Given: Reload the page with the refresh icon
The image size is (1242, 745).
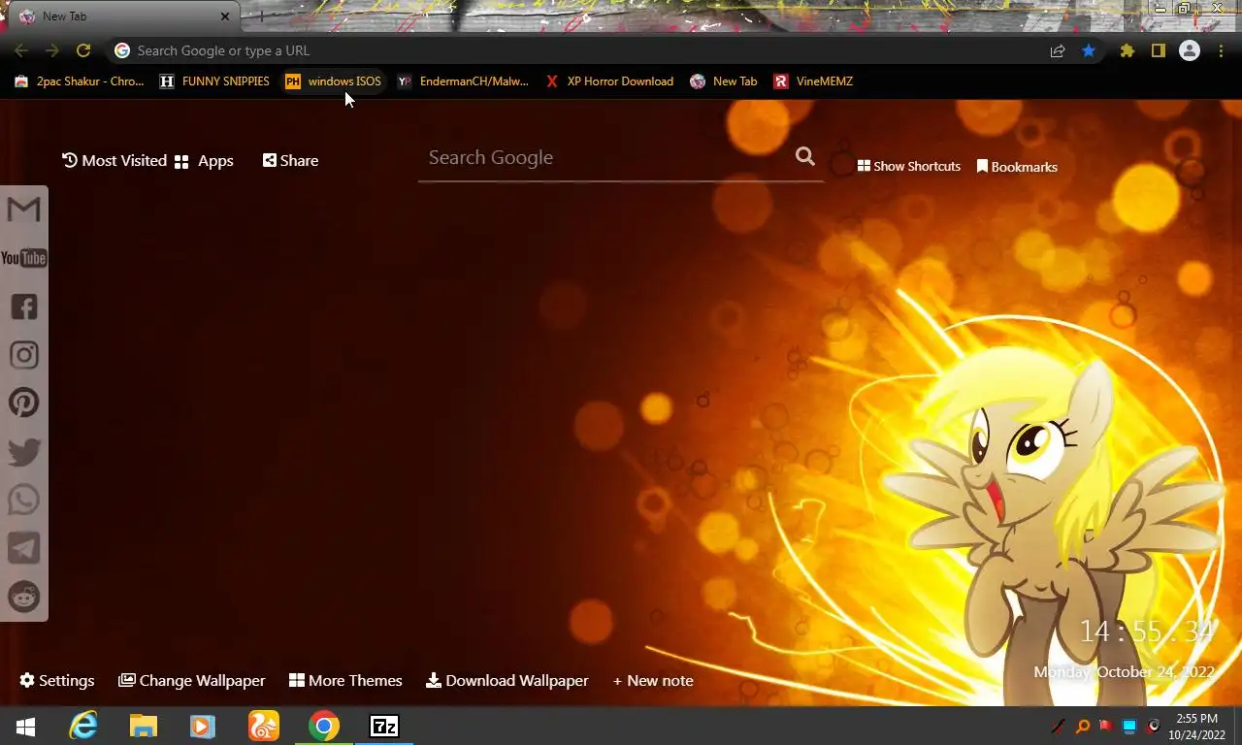Looking at the screenshot, I should tap(83, 50).
